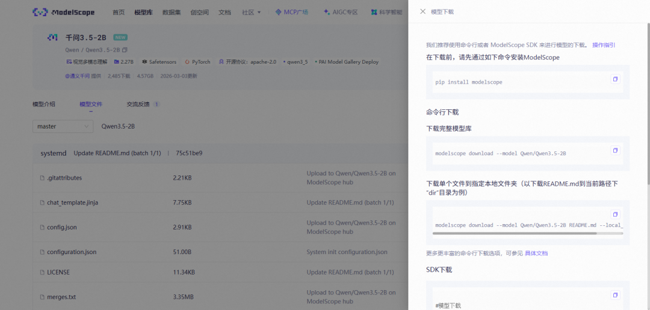This screenshot has width=650, height=310.
Task: Click the 2,485下载 count text
Action: [119, 76]
